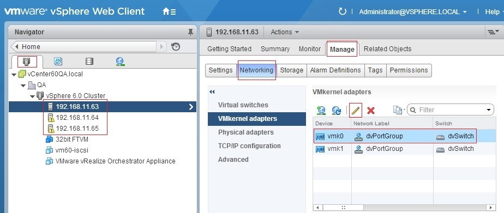Refresh the VMkernel adapters list
504x213 pixels.
(x=337, y=111)
